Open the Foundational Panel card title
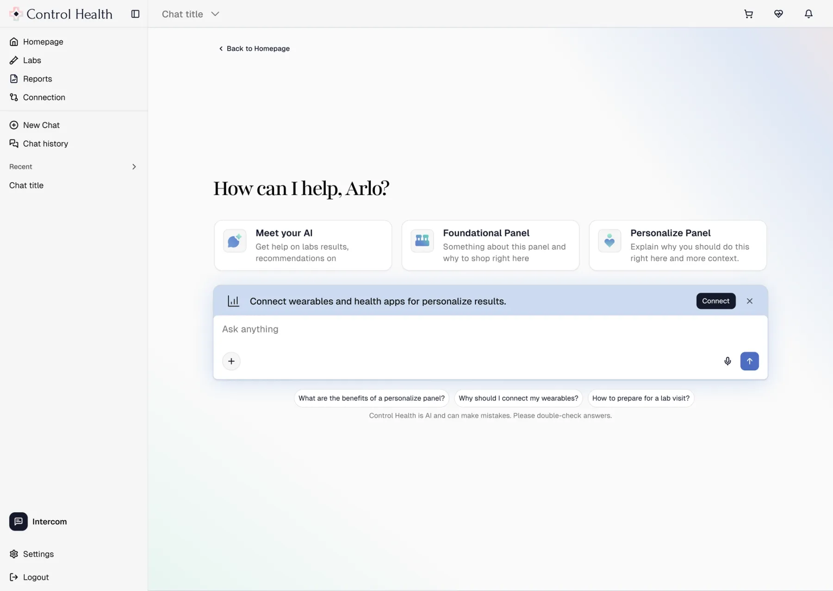The image size is (833, 591). (x=486, y=233)
